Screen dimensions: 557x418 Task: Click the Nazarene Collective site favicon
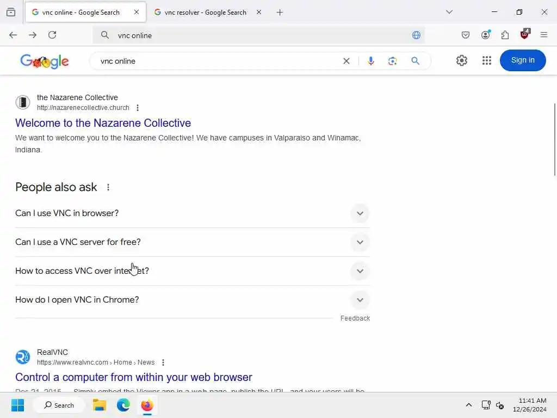[23, 102]
